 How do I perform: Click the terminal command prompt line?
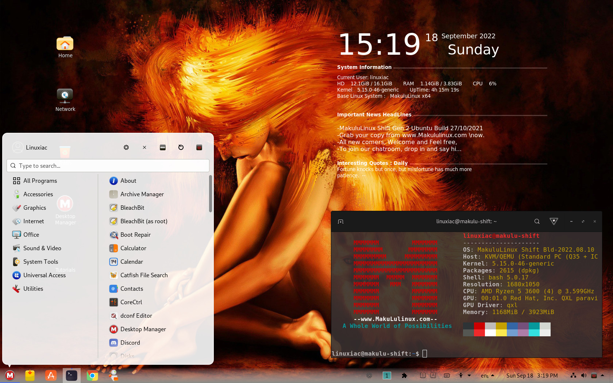click(x=379, y=353)
